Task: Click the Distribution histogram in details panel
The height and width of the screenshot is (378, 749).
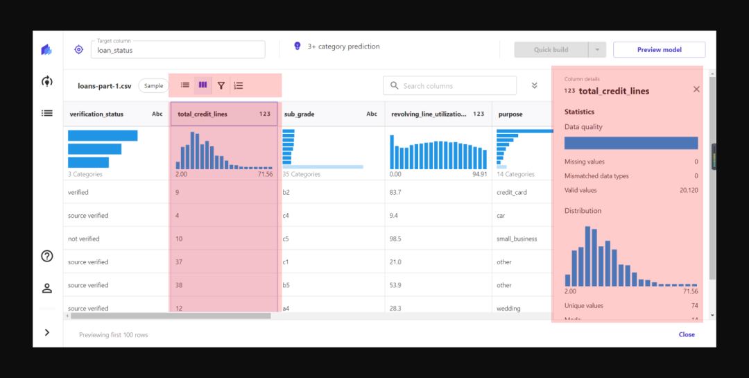Action: pyautogui.click(x=631, y=256)
